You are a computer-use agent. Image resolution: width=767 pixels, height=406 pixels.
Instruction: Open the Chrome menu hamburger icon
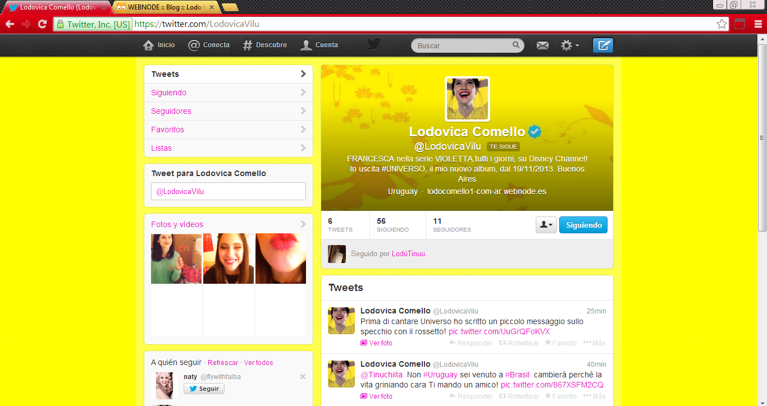(758, 24)
